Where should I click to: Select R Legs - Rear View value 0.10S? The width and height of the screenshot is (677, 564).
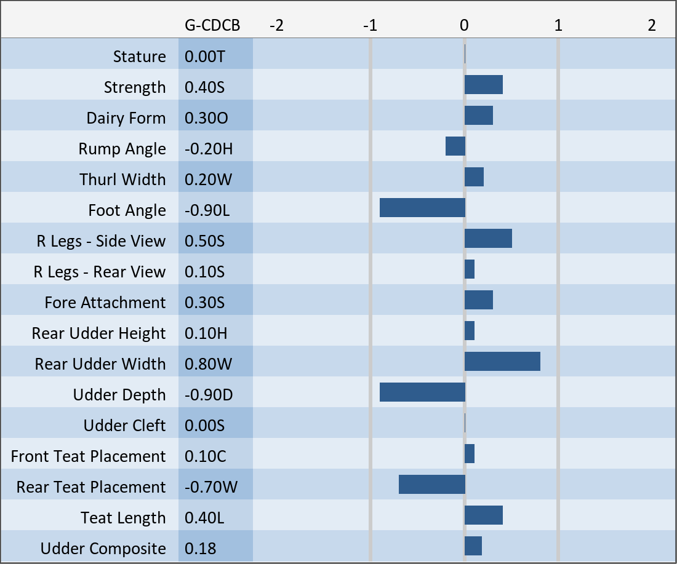click(x=205, y=272)
